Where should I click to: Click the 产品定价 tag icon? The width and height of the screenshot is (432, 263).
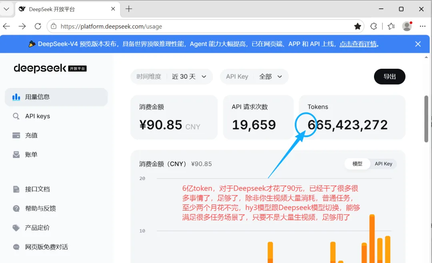point(16,228)
